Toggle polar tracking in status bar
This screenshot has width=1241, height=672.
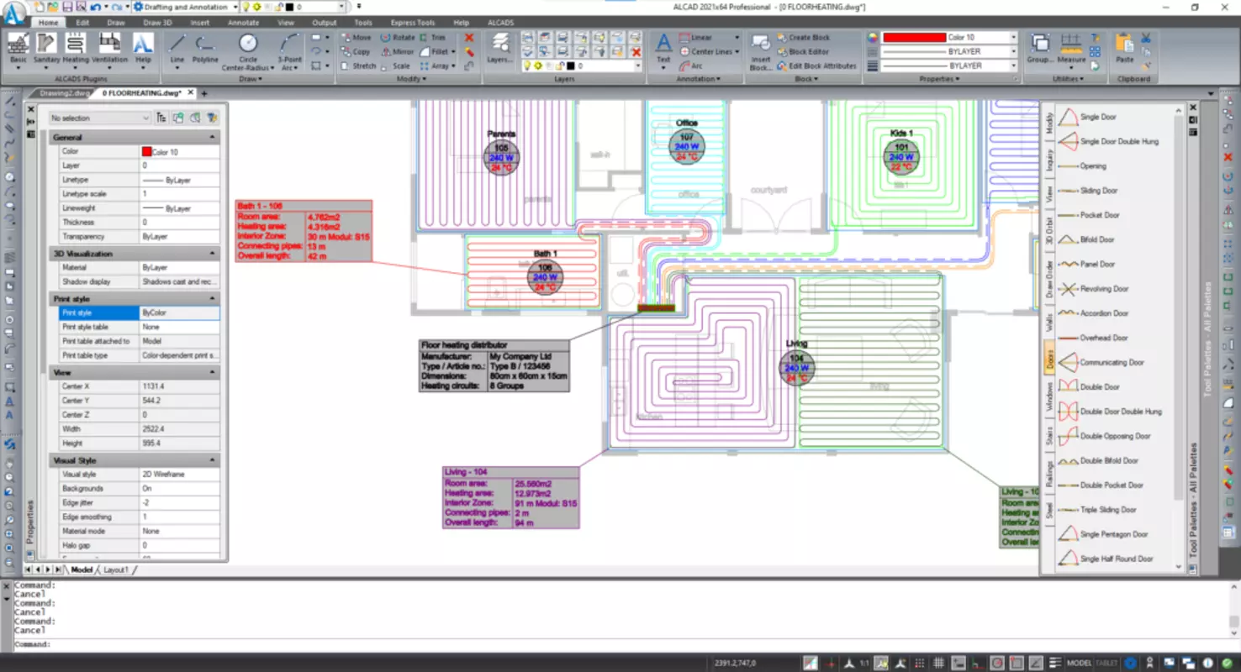999,663
